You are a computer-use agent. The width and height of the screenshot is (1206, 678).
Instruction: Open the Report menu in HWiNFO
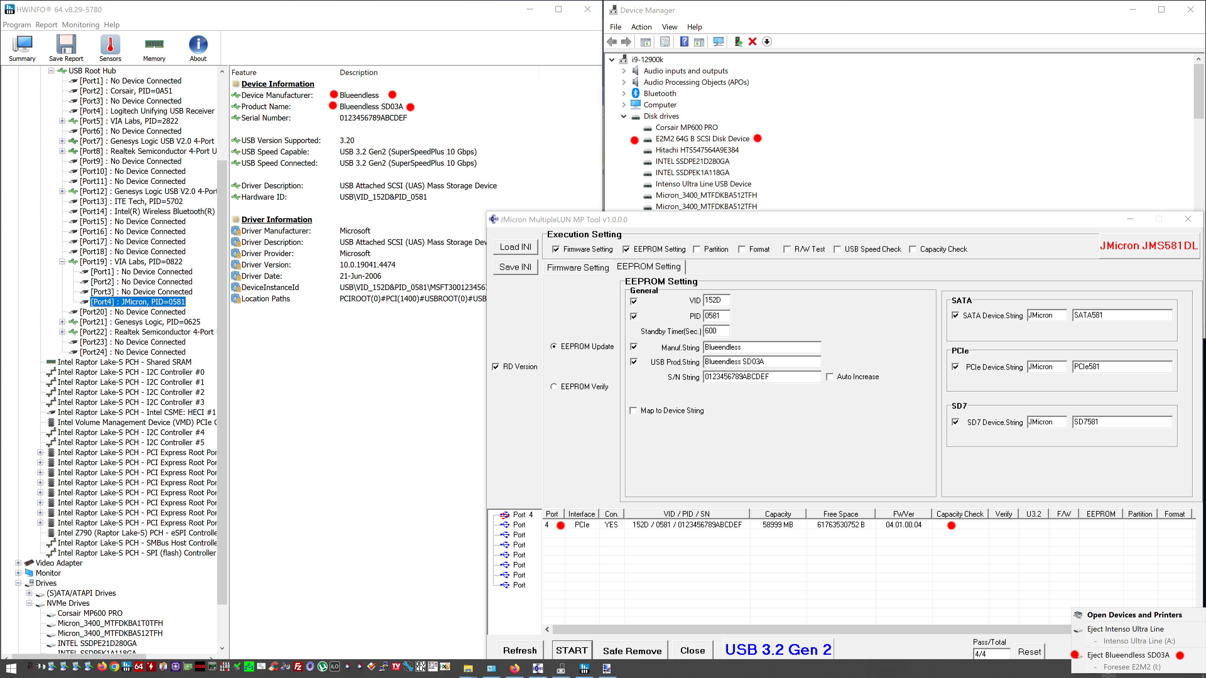point(46,25)
